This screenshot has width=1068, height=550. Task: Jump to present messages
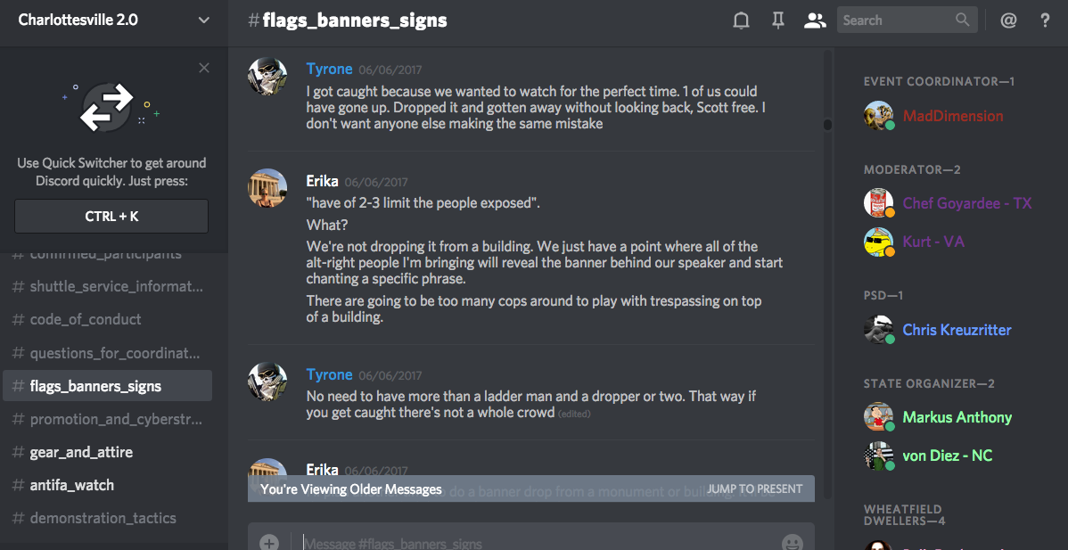[x=754, y=488]
